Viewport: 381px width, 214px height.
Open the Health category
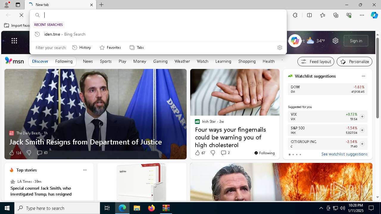click(x=268, y=61)
